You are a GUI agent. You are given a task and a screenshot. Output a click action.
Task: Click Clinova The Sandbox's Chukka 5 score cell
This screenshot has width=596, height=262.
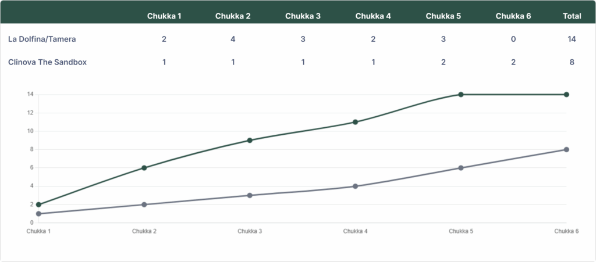(444, 62)
